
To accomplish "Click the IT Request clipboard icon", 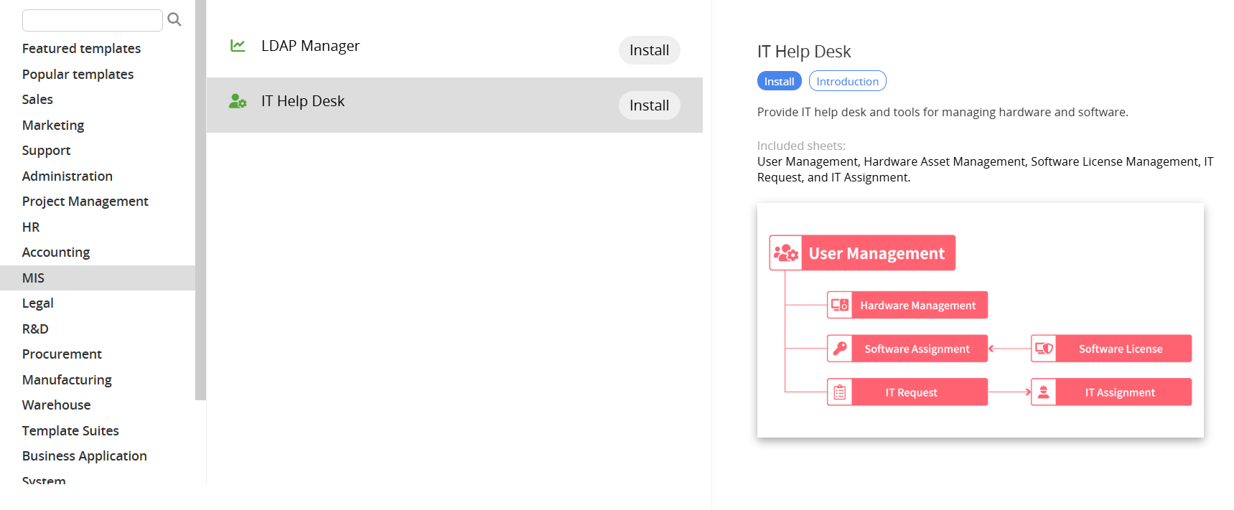I will (840, 393).
